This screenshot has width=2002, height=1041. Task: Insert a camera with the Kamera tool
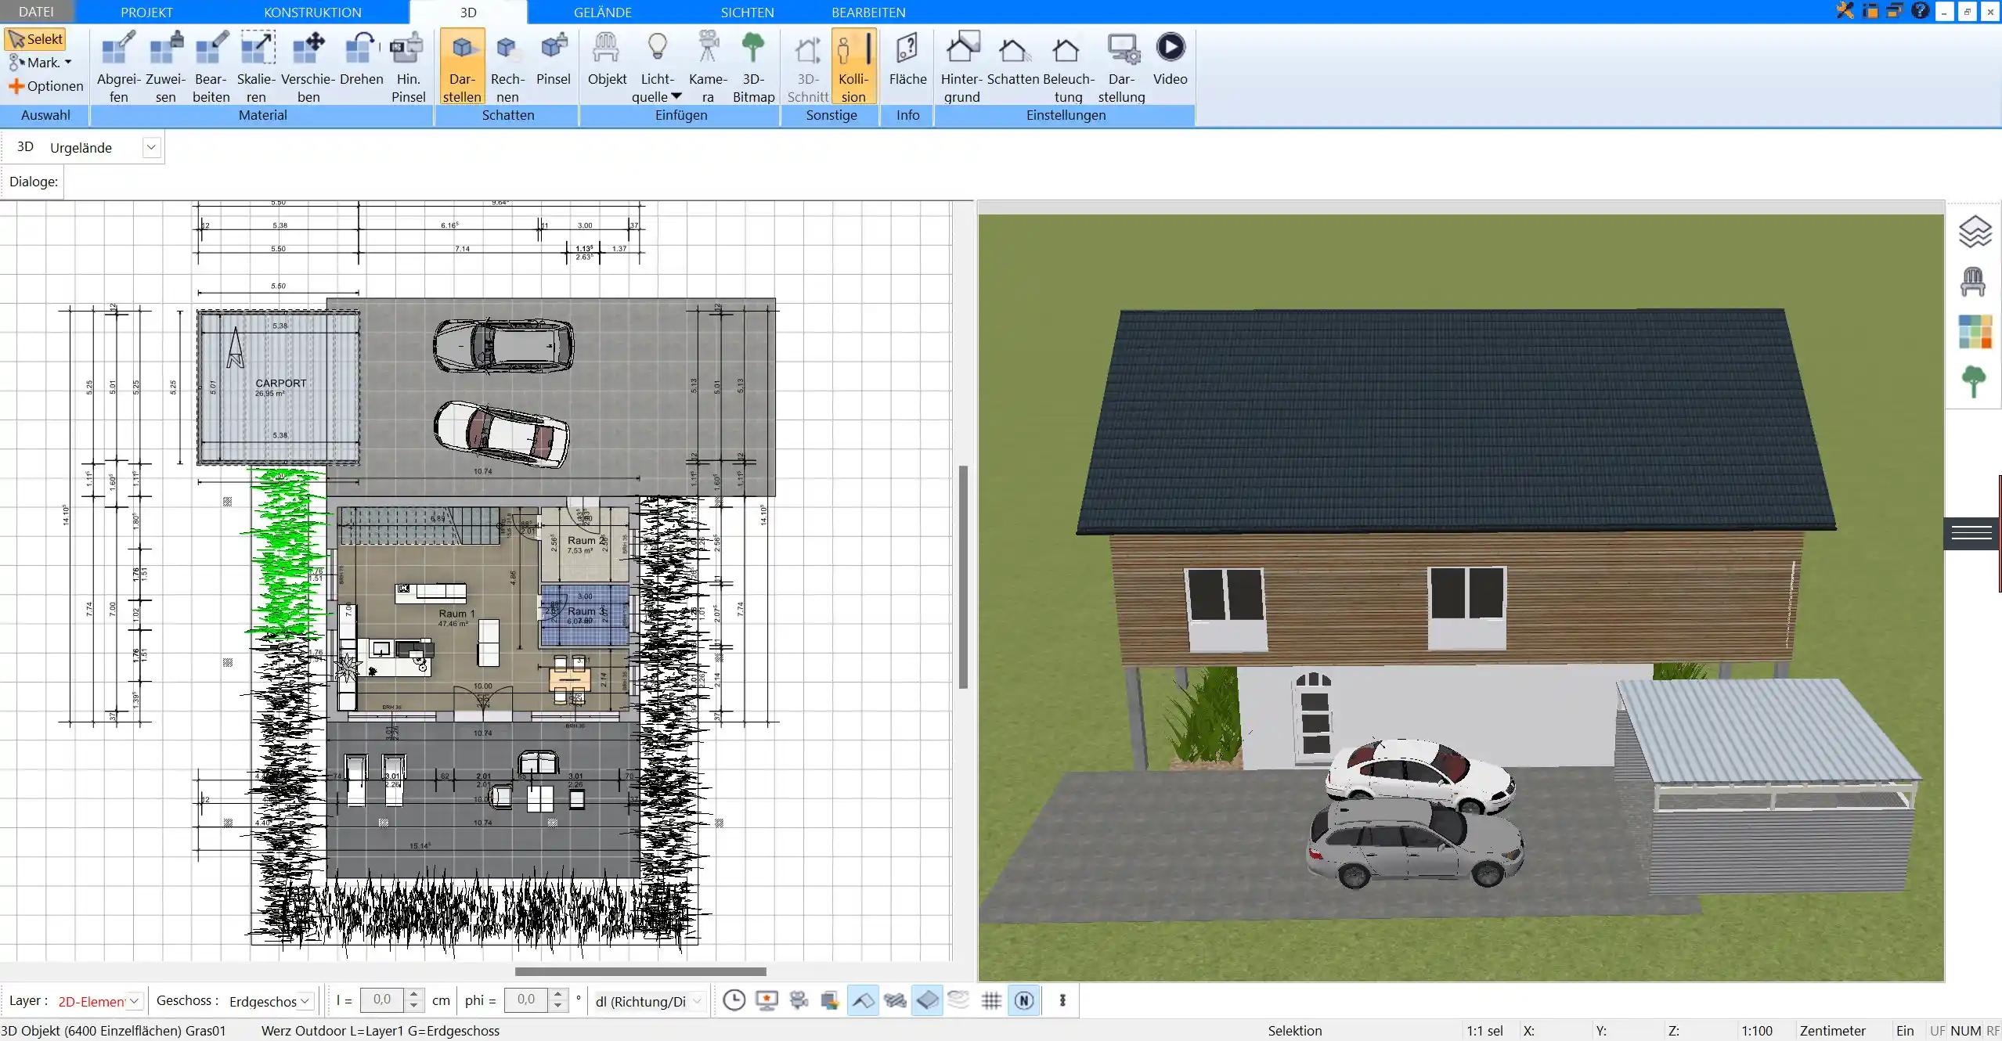click(x=708, y=67)
